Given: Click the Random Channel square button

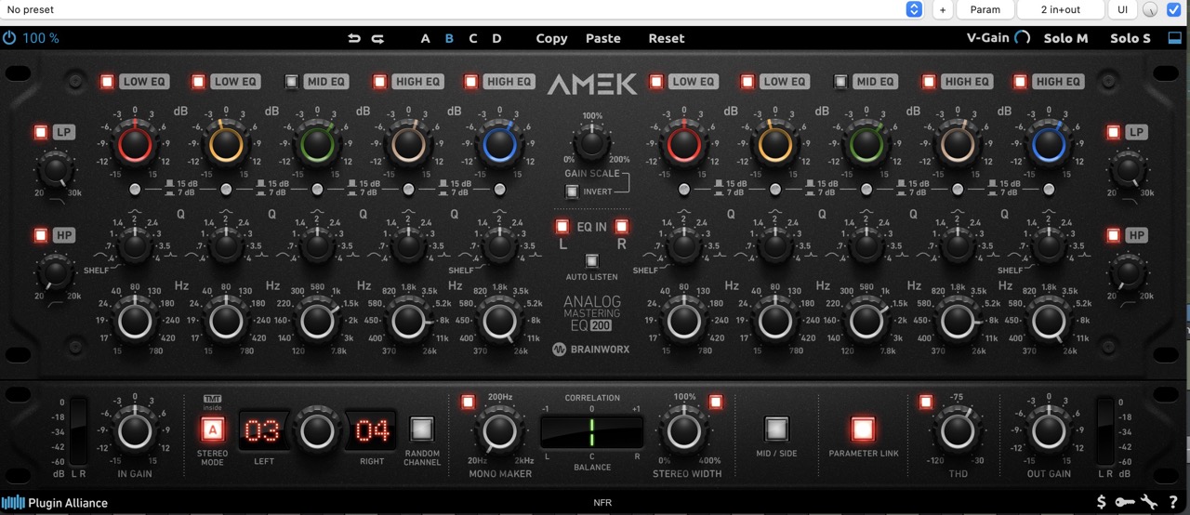Looking at the screenshot, I should coord(422,429).
